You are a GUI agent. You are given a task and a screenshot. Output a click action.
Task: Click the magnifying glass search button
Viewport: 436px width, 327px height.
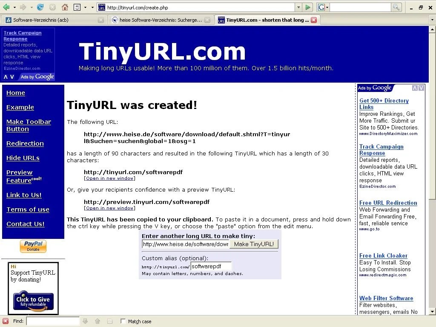click(x=396, y=8)
